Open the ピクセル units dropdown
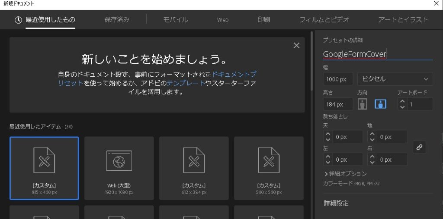 pos(395,79)
